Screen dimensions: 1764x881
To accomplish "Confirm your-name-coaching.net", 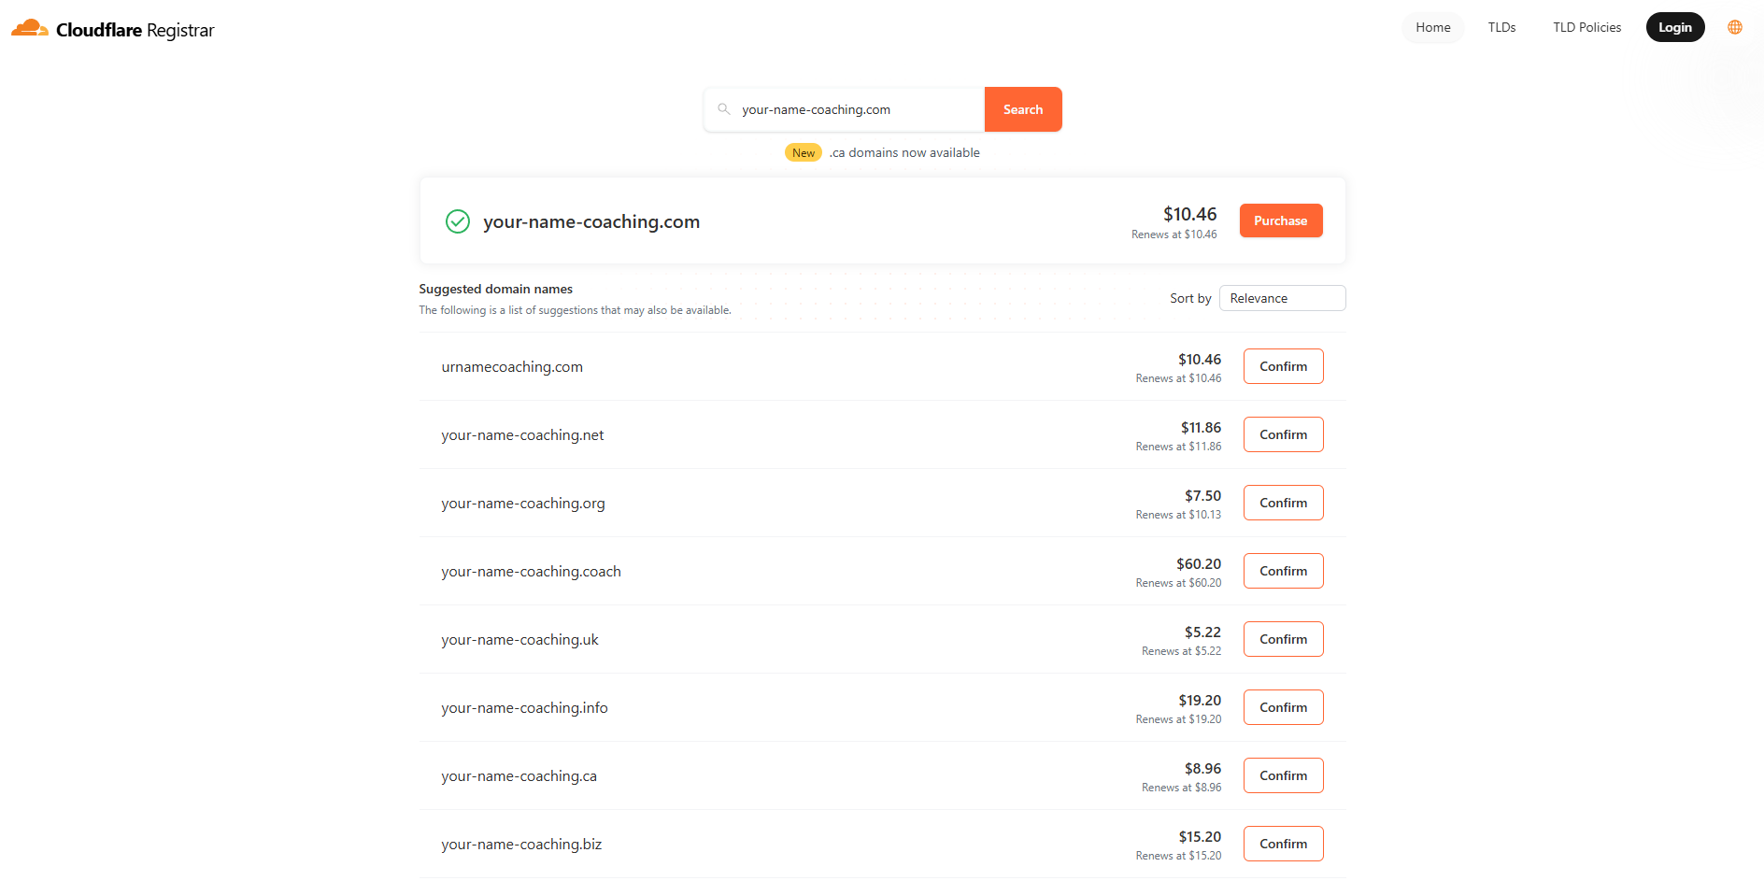I will point(1283,434).
